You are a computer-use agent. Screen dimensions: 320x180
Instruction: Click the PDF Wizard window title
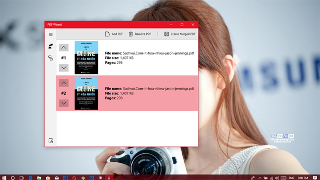pos(55,25)
